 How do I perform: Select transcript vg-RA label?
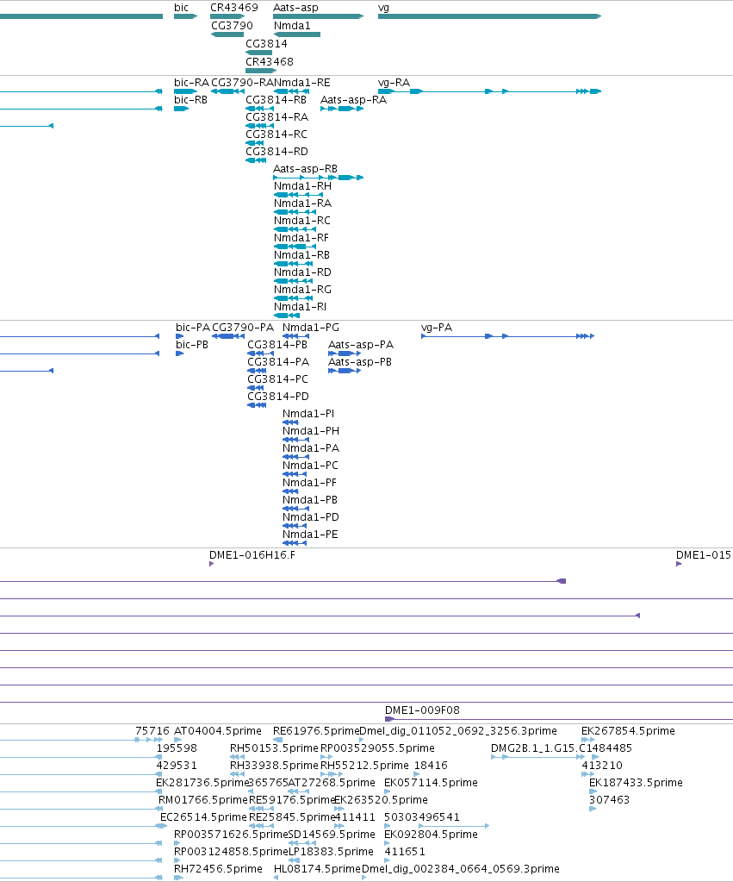tap(394, 83)
